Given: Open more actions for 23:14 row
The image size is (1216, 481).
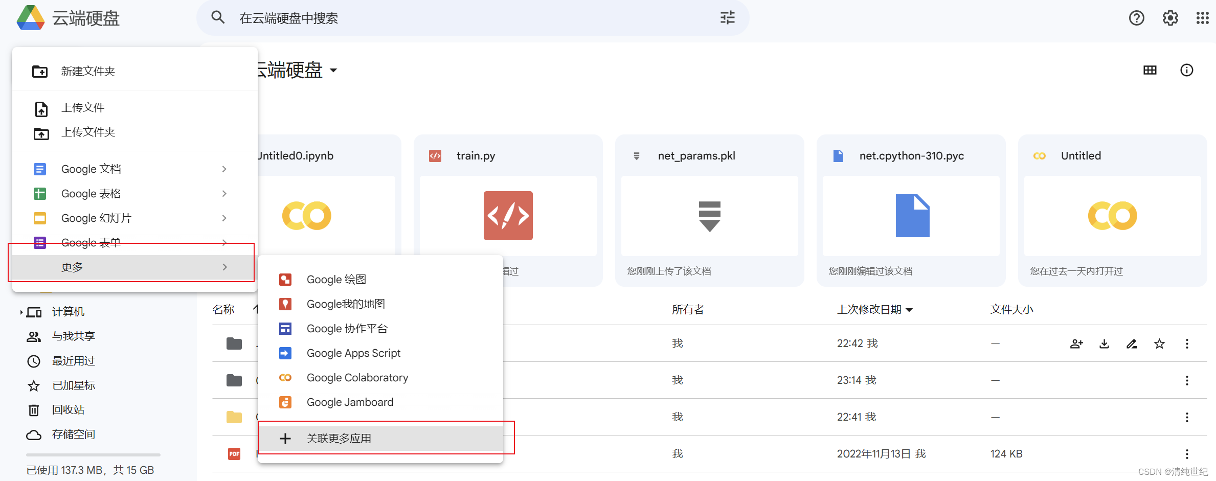Looking at the screenshot, I should point(1187,380).
